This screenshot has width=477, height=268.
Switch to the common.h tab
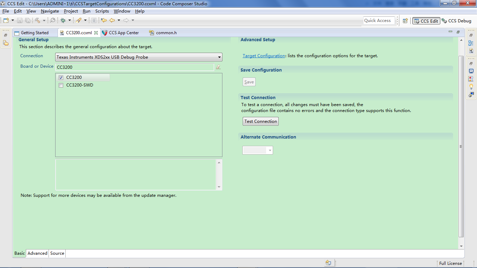tap(166, 33)
